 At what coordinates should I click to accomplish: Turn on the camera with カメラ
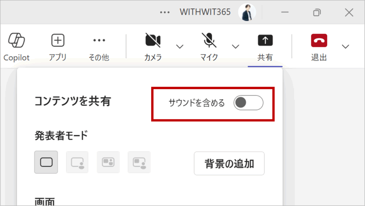tap(153, 47)
